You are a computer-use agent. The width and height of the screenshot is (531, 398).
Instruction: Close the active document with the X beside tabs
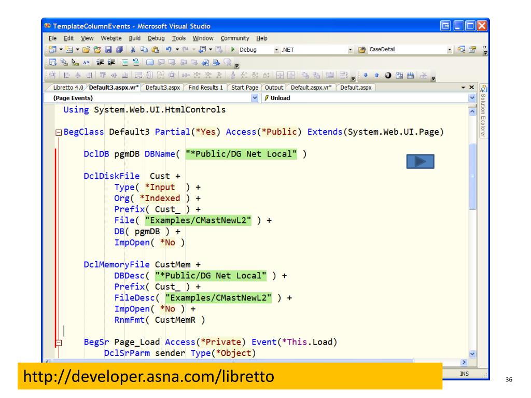471,87
